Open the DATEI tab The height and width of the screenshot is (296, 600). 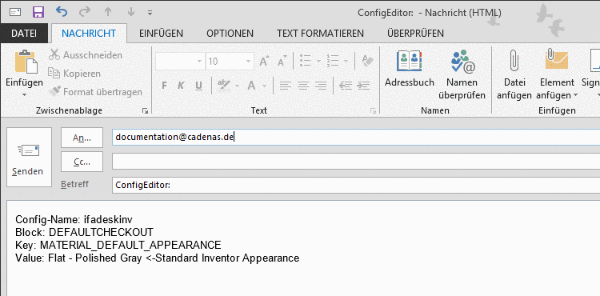(24, 34)
